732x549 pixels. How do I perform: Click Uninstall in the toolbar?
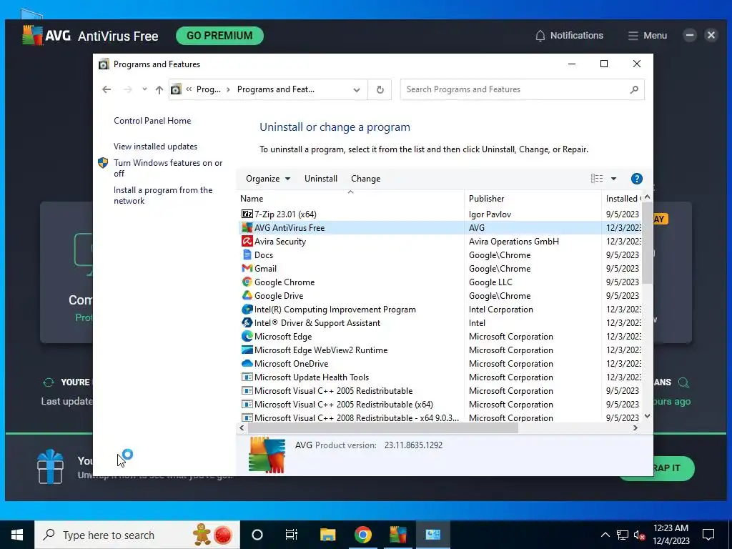321,178
